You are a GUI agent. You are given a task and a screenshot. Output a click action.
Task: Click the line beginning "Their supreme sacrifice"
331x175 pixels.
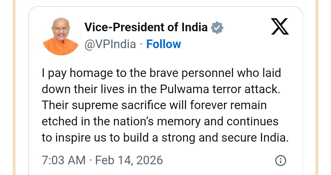click(154, 105)
